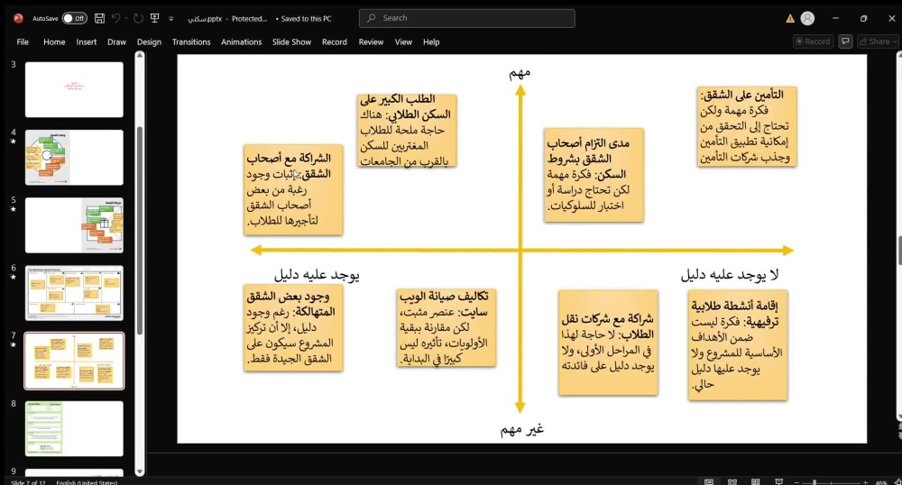This screenshot has width=902, height=485.
Task: Select the 'وجود بعض الشقق المتهالكة' note
Action: (293, 328)
